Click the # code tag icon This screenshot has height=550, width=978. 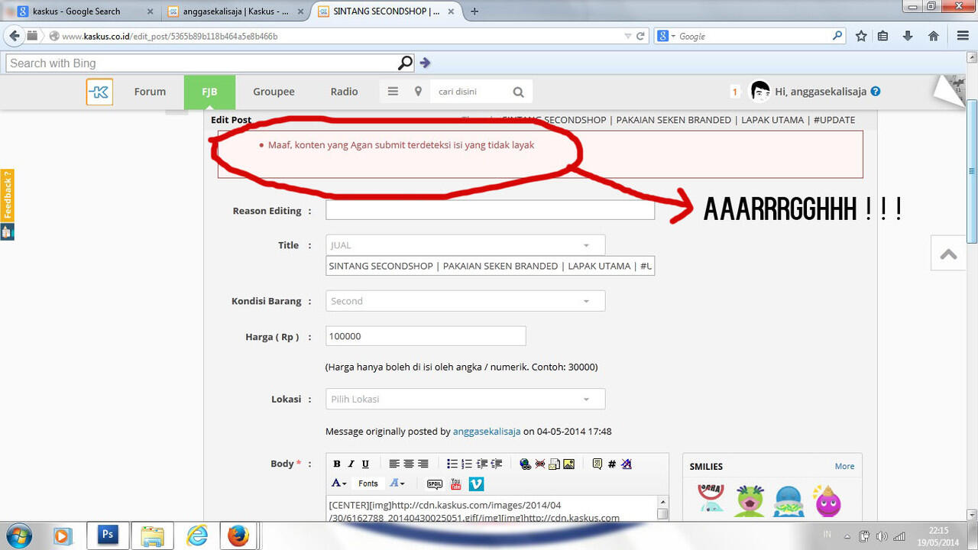612,464
